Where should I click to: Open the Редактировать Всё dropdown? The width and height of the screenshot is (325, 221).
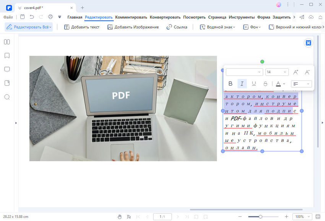tap(29, 27)
